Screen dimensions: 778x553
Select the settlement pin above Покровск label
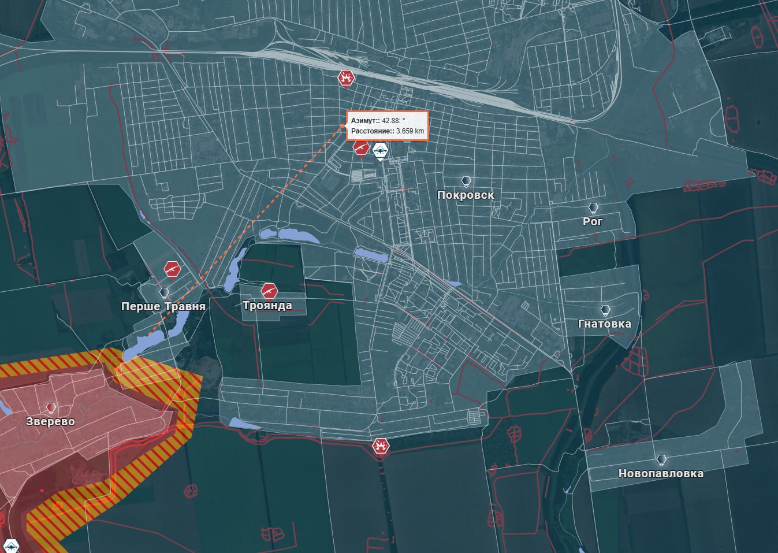(x=466, y=181)
